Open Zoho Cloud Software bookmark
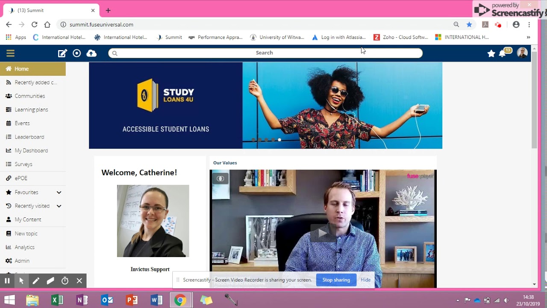The image size is (547, 308). click(401, 37)
